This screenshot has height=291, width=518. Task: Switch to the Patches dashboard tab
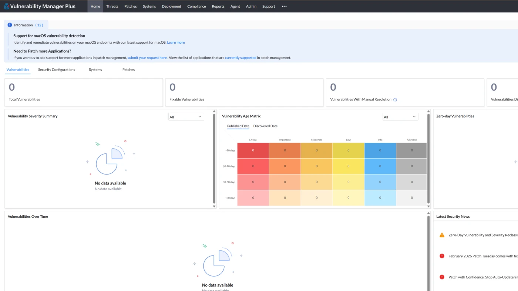pyautogui.click(x=129, y=70)
